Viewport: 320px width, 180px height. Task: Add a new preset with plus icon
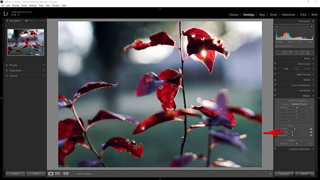(44, 65)
